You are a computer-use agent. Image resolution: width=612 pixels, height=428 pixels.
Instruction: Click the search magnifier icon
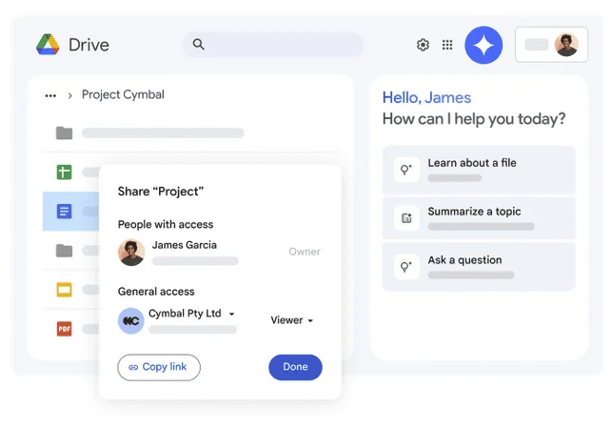(x=198, y=44)
